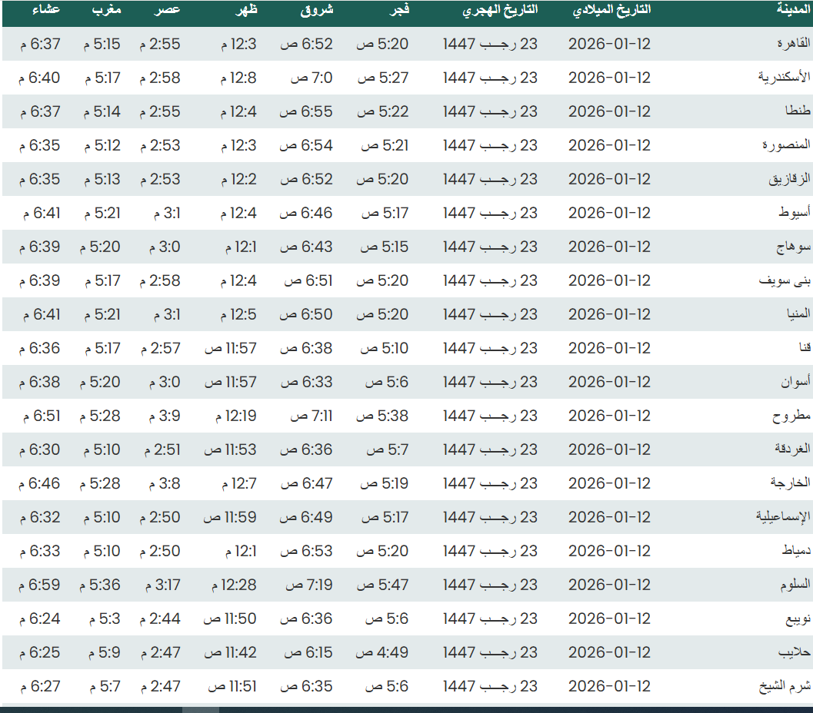Select السلوم Isha time 6:59 م

[40, 585]
